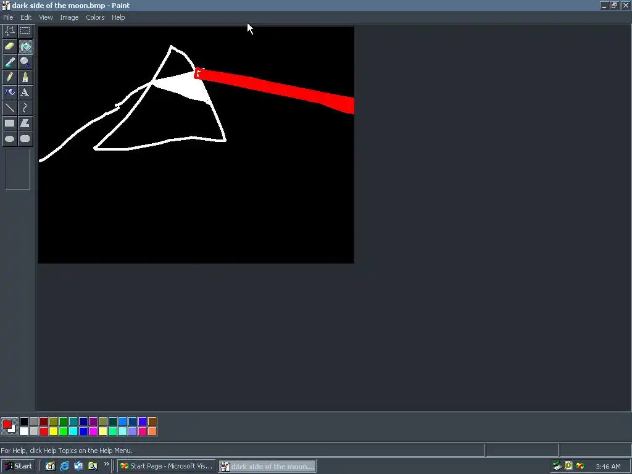
Task: Expand the Quick Launch overflow chevron
Action: pyautogui.click(x=106, y=464)
